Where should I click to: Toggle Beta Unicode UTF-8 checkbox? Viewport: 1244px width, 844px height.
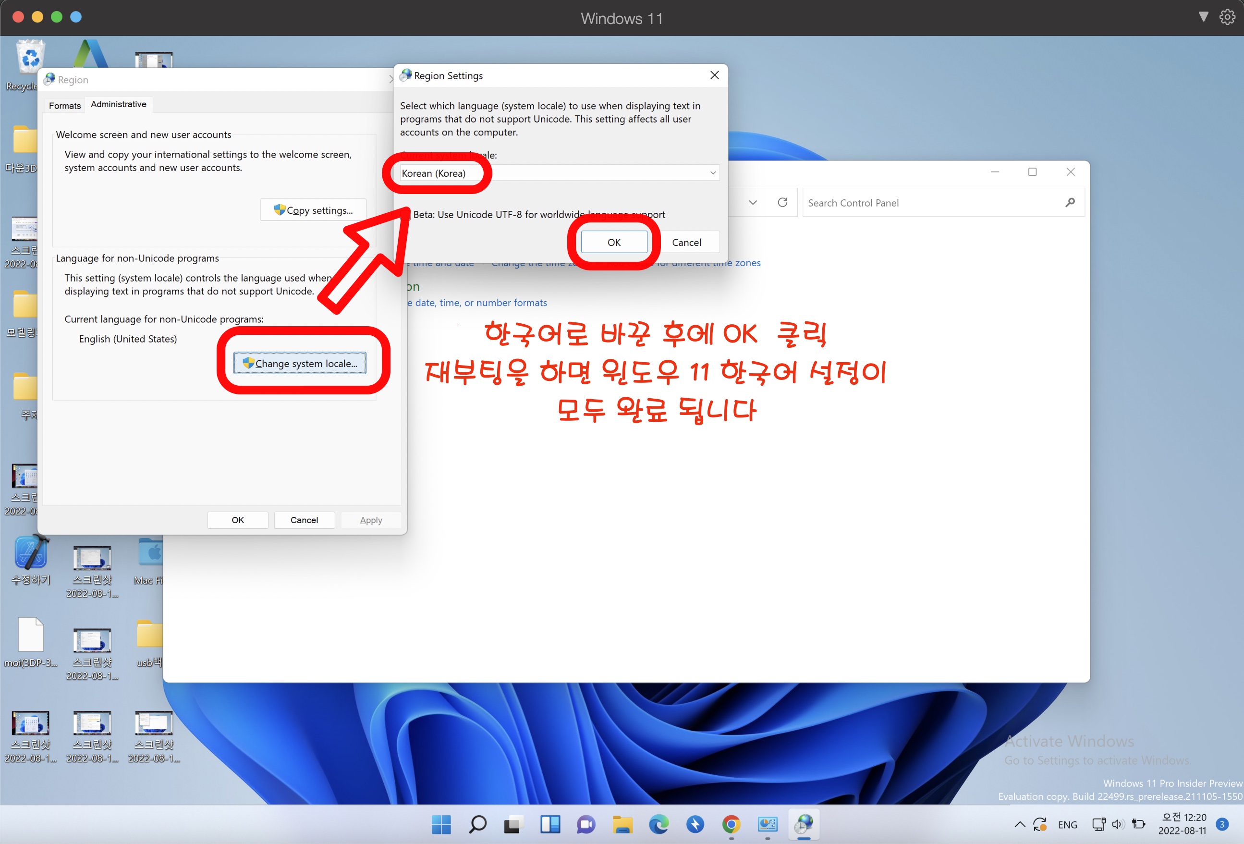(x=406, y=214)
